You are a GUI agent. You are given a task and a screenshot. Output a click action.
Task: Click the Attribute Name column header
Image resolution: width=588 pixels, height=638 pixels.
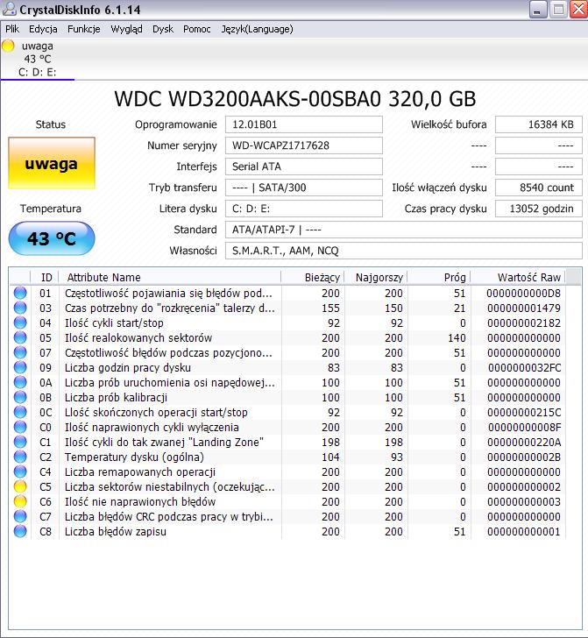[170, 277]
